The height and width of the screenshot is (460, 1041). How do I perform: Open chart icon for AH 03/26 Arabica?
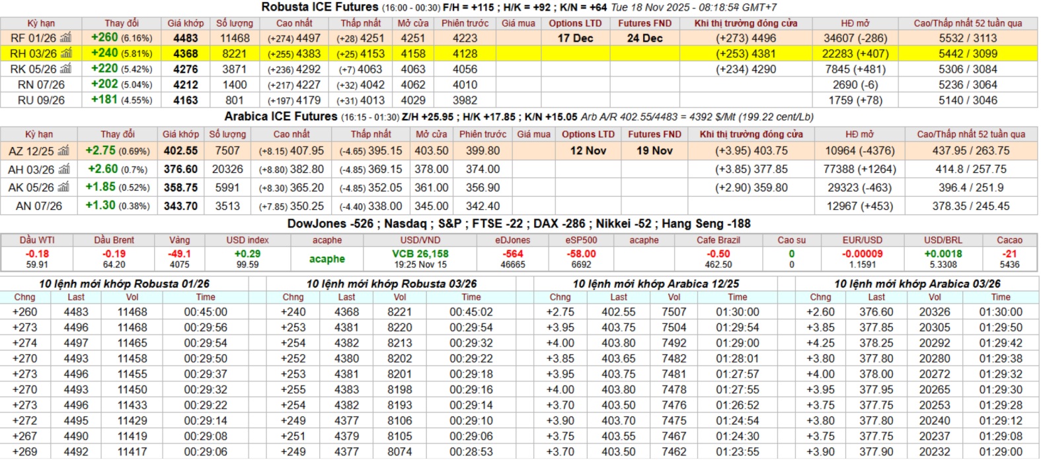click(x=64, y=170)
